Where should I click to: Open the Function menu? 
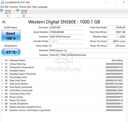(x=14, y=7)
